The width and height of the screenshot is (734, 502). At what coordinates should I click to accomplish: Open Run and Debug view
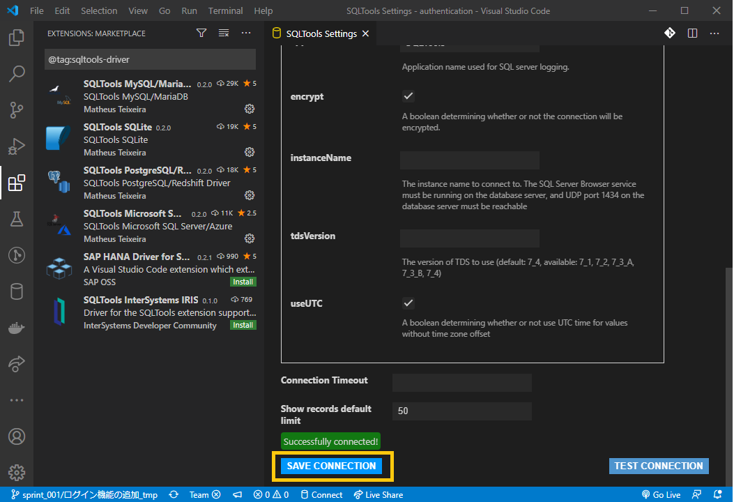click(17, 146)
